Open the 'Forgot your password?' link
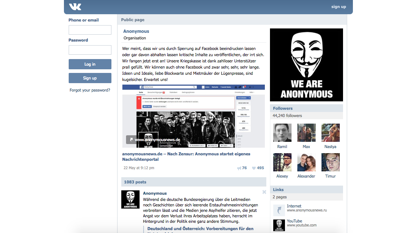415x233 pixels. pos(90,90)
